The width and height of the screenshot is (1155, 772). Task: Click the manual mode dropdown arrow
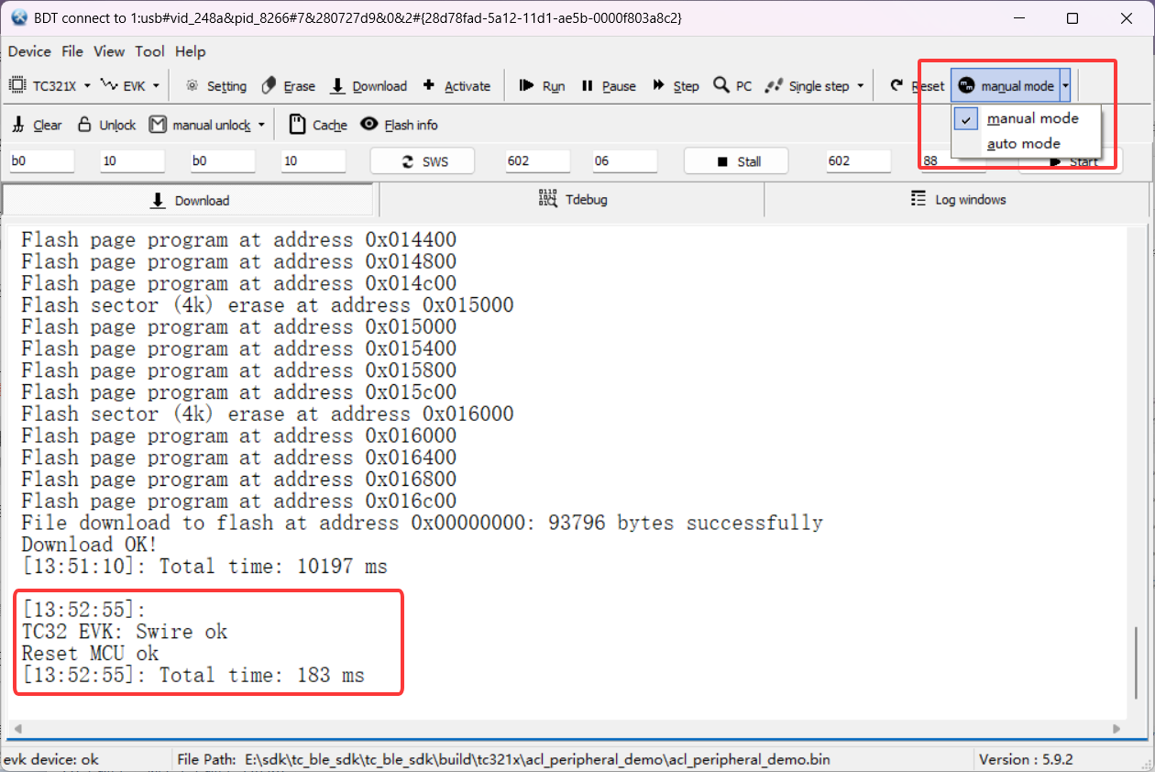pyautogui.click(x=1065, y=86)
